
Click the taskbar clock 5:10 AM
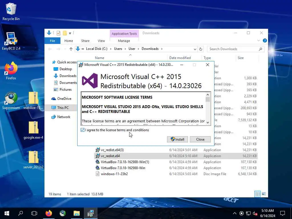point(267,213)
